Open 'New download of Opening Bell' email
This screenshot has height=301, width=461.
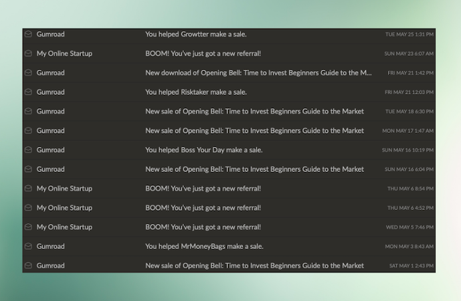(x=258, y=73)
